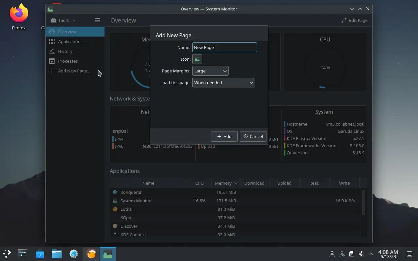Screen dimensions: 418x261
Task: Open the muted volume tray icon
Action: 361,254
